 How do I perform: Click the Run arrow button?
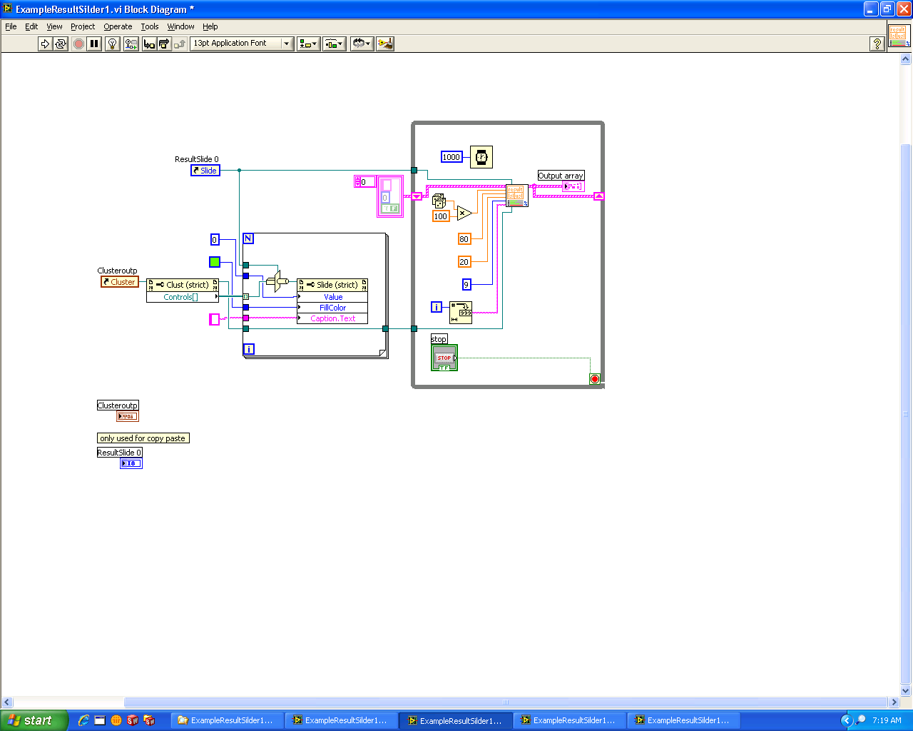click(45, 44)
